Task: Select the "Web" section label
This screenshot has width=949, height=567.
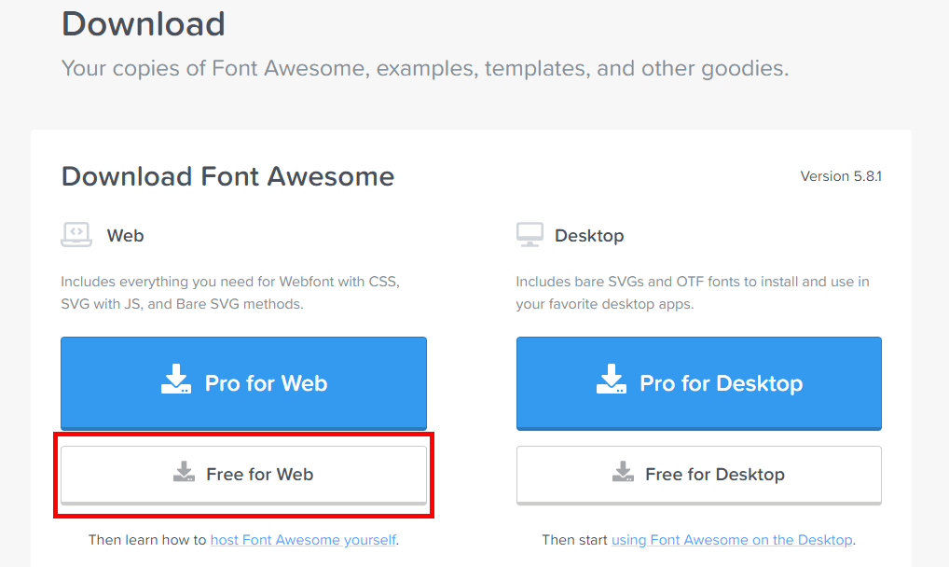Action: (125, 236)
